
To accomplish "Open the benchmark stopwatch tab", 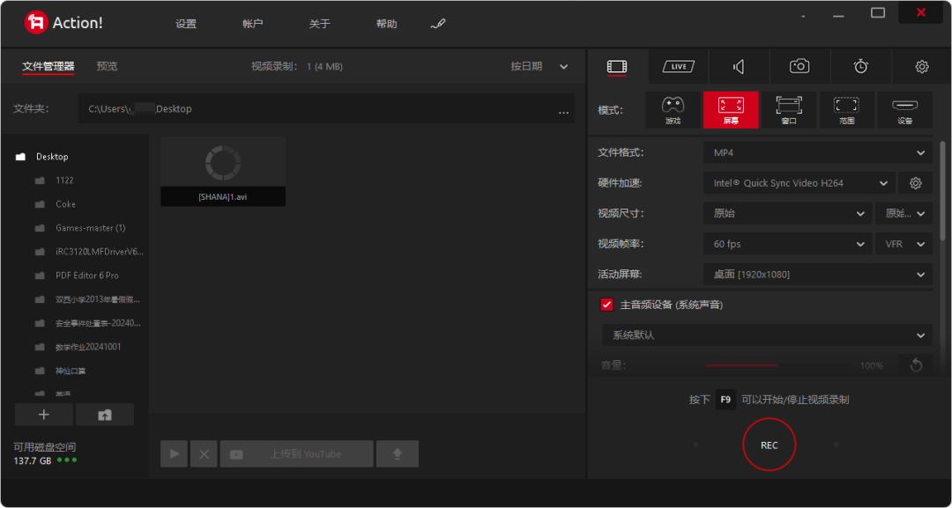I will [x=861, y=67].
